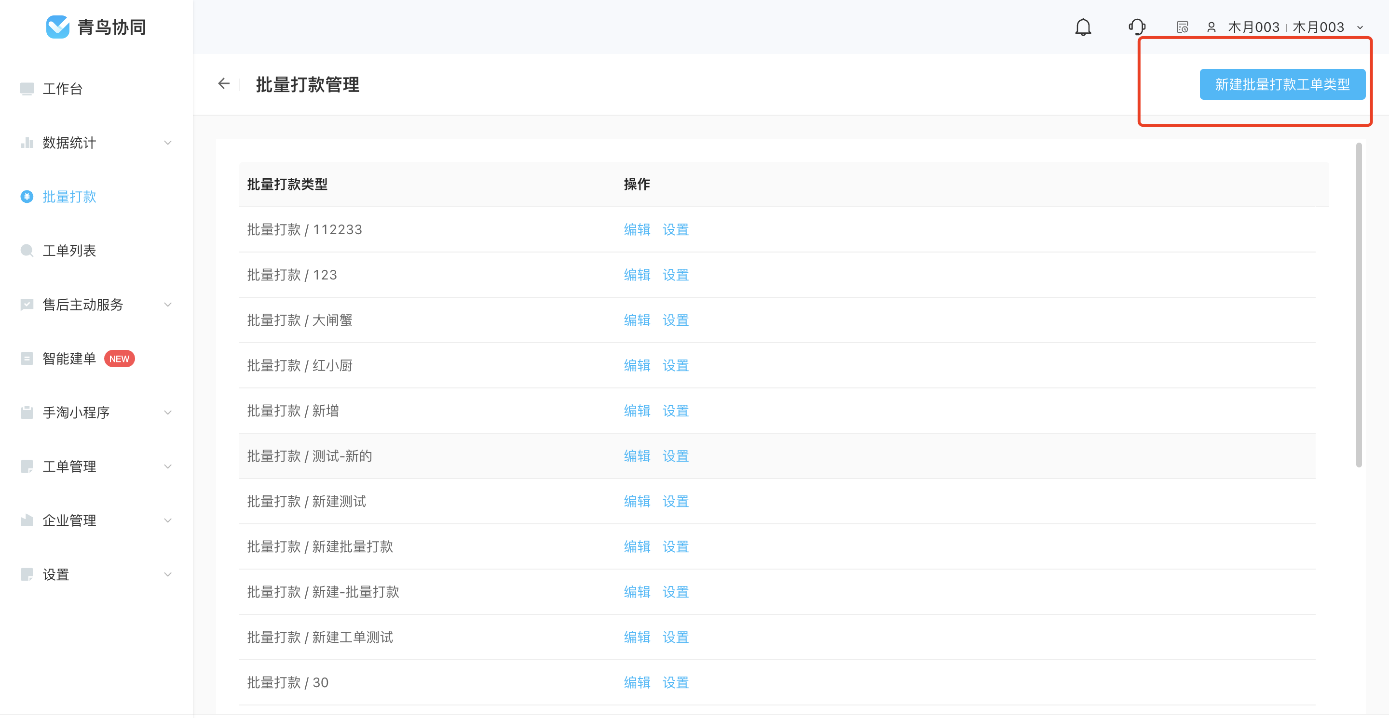This screenshot has width=1389, height=718.
Task: Open settings for 新建工单测试 row
Action: click(676, 637)
